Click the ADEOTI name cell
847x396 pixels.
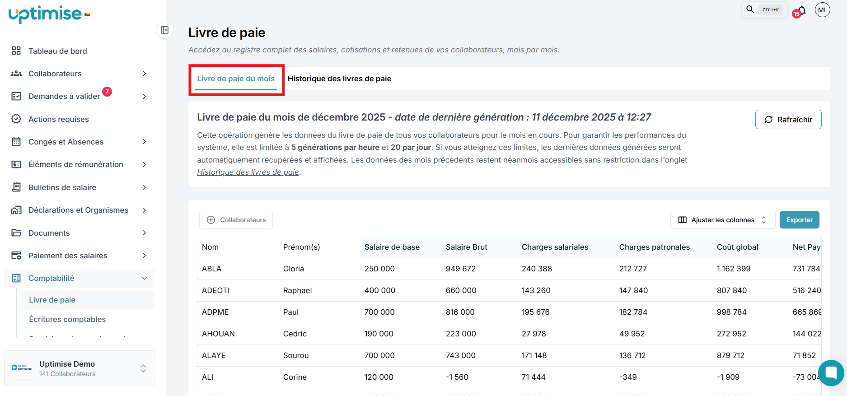(x=216, y=290)
